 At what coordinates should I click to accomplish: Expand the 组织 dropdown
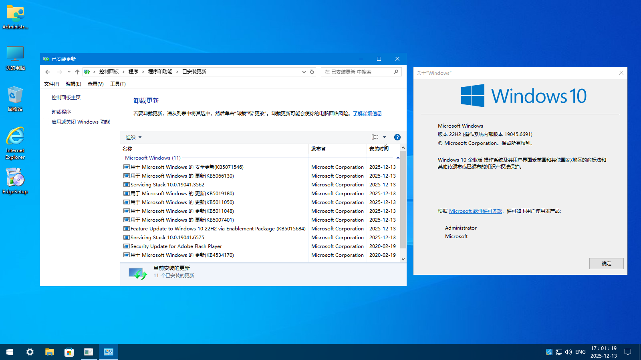(x=134, y=138)
